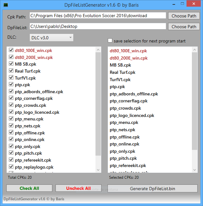
Task: Click left list scroll down arrow
Action: tap(98, 170)
